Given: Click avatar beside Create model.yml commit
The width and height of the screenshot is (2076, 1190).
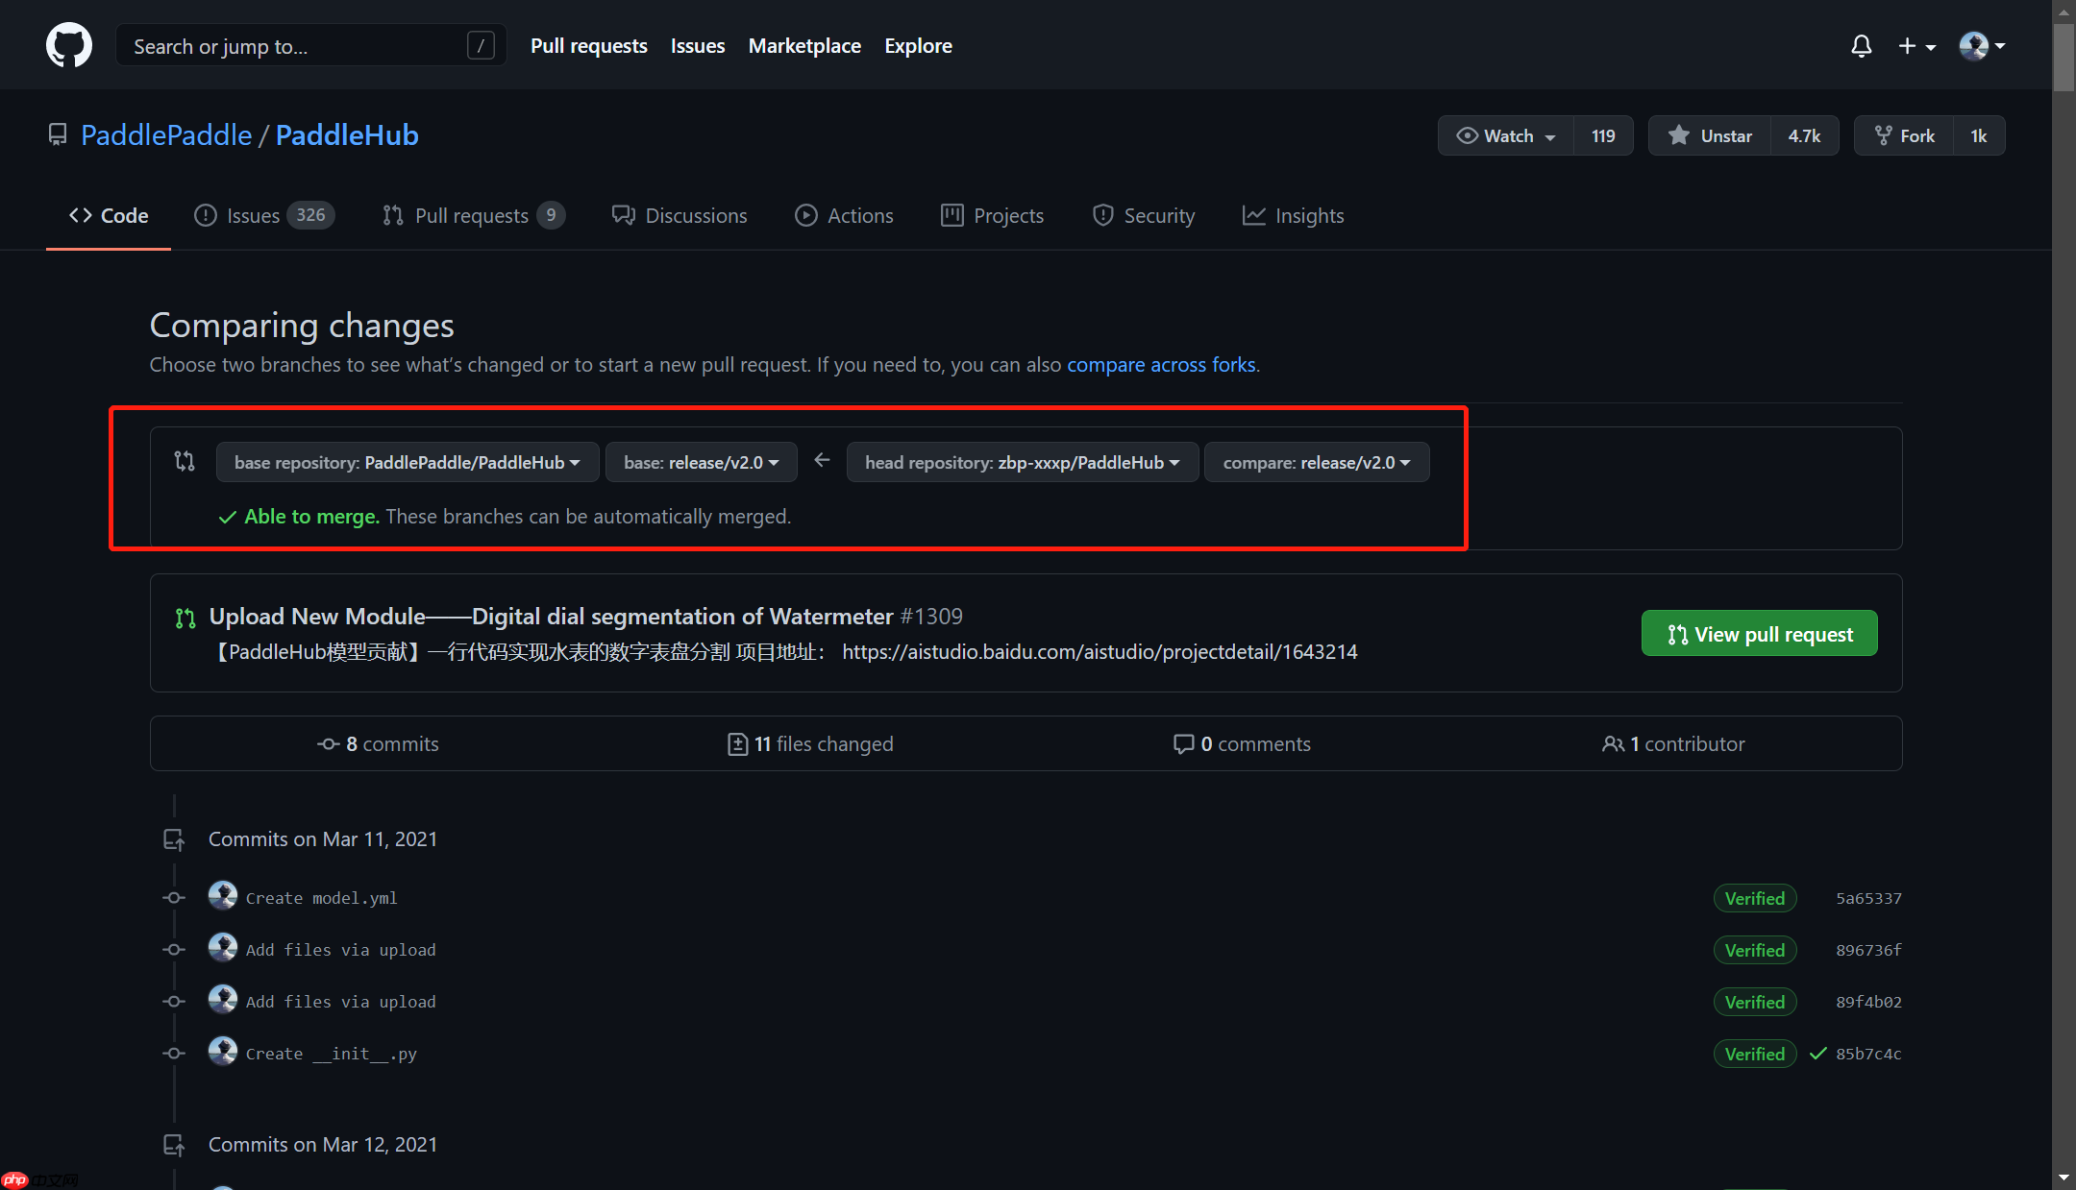Looking at the screenshot, I should 223,896.
